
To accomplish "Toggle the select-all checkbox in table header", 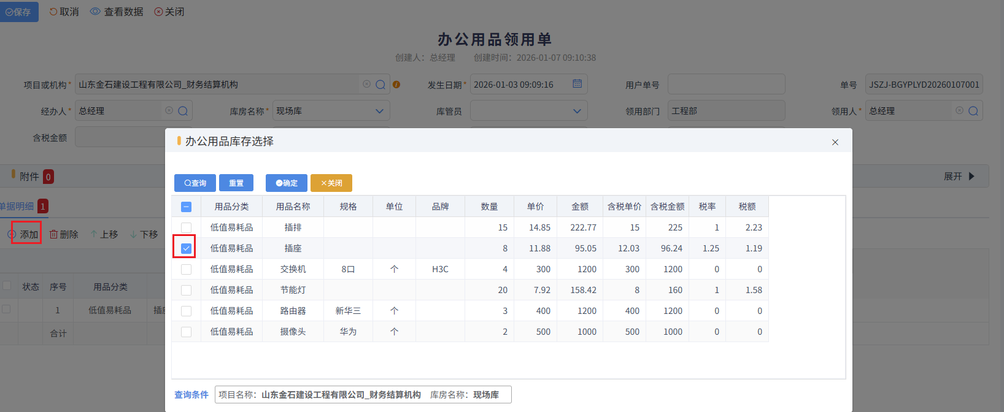I will [x=187, y=207].
